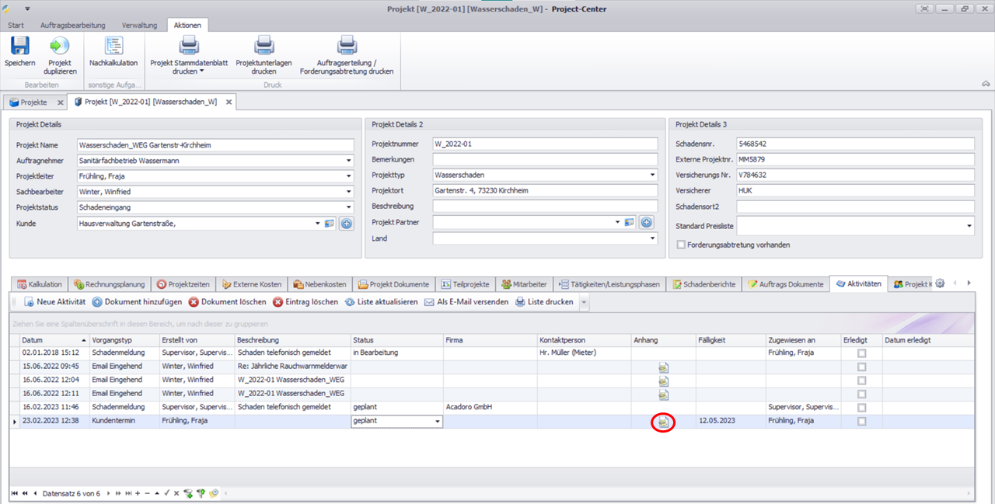Expand the Projektstatus dropdown

point(348,207)
